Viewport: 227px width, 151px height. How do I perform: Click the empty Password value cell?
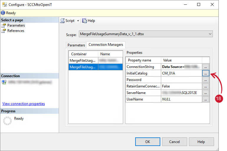[x=182, y=80]
